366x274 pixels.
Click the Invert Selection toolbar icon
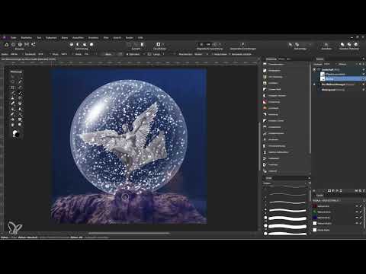pos(143,44)
